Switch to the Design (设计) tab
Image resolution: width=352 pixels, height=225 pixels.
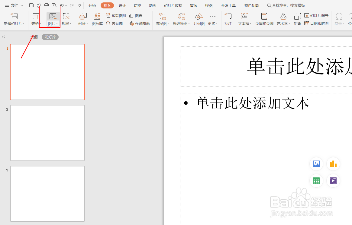click(122, 5)
